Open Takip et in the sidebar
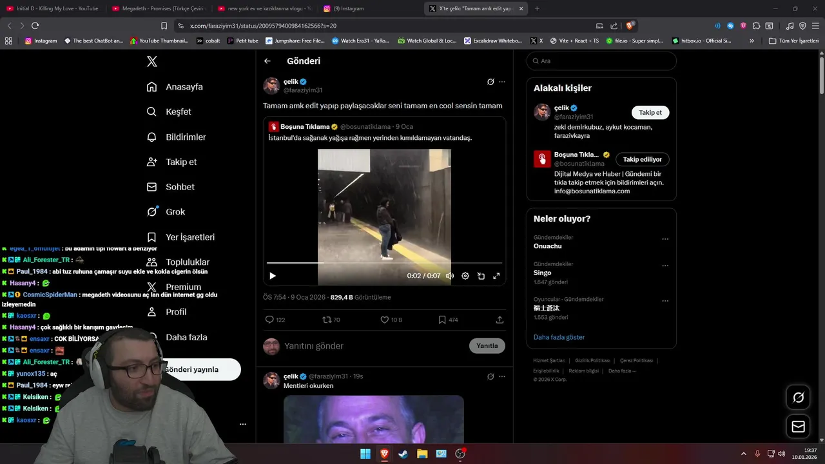The height and width of the screenshot is (464, 825). (x=171, y=162)
